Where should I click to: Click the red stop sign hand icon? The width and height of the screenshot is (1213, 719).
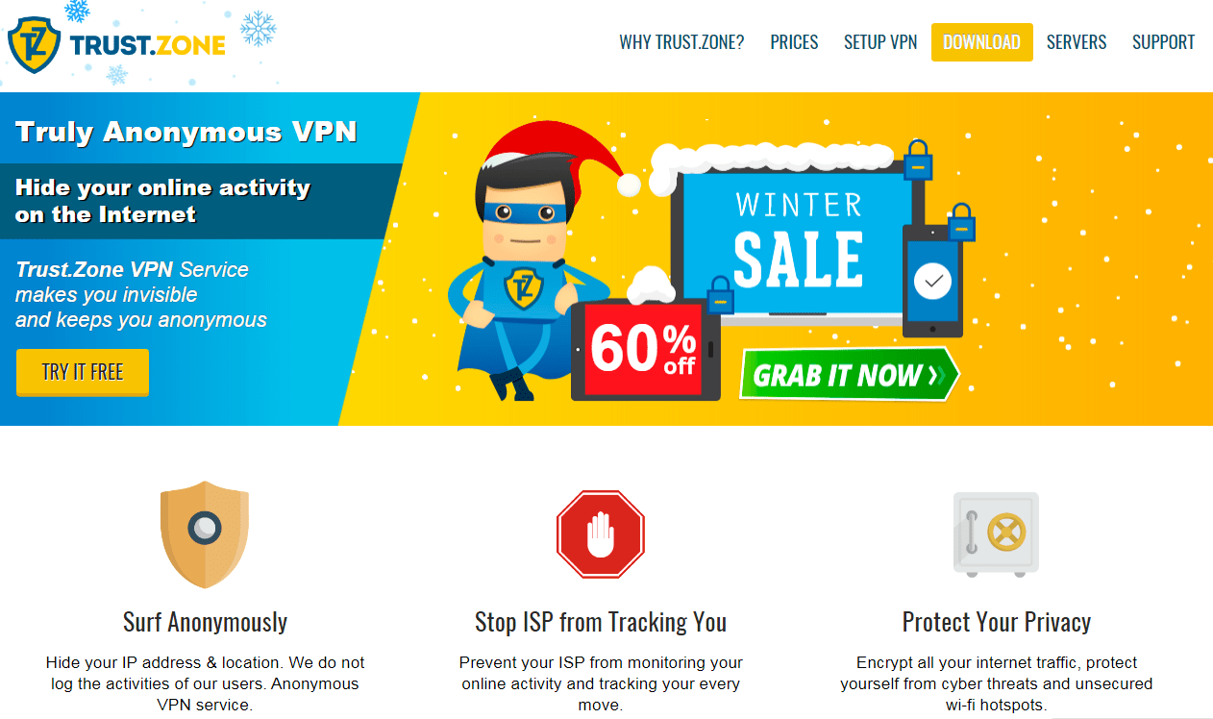(x=601, y=533)
